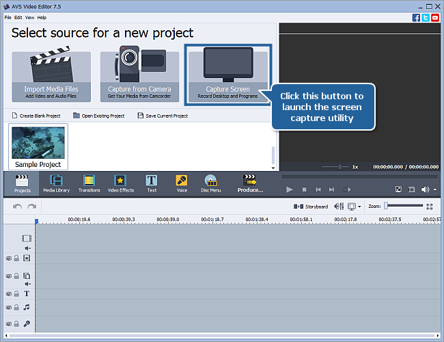The image size is (444, 342).
Task: Open the Transitions panel
Action: click(x=89, y=184)
